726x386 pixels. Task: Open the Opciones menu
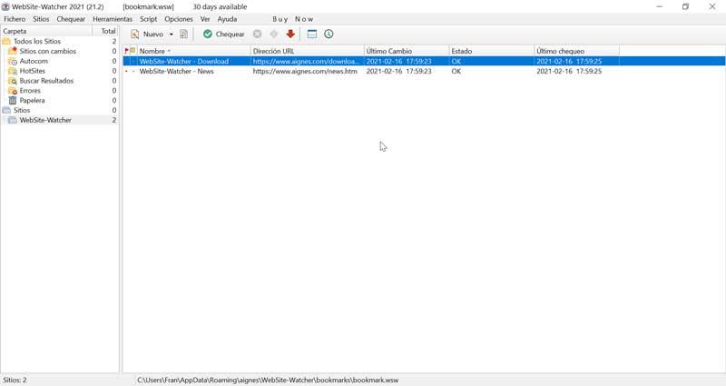point(179,19)
